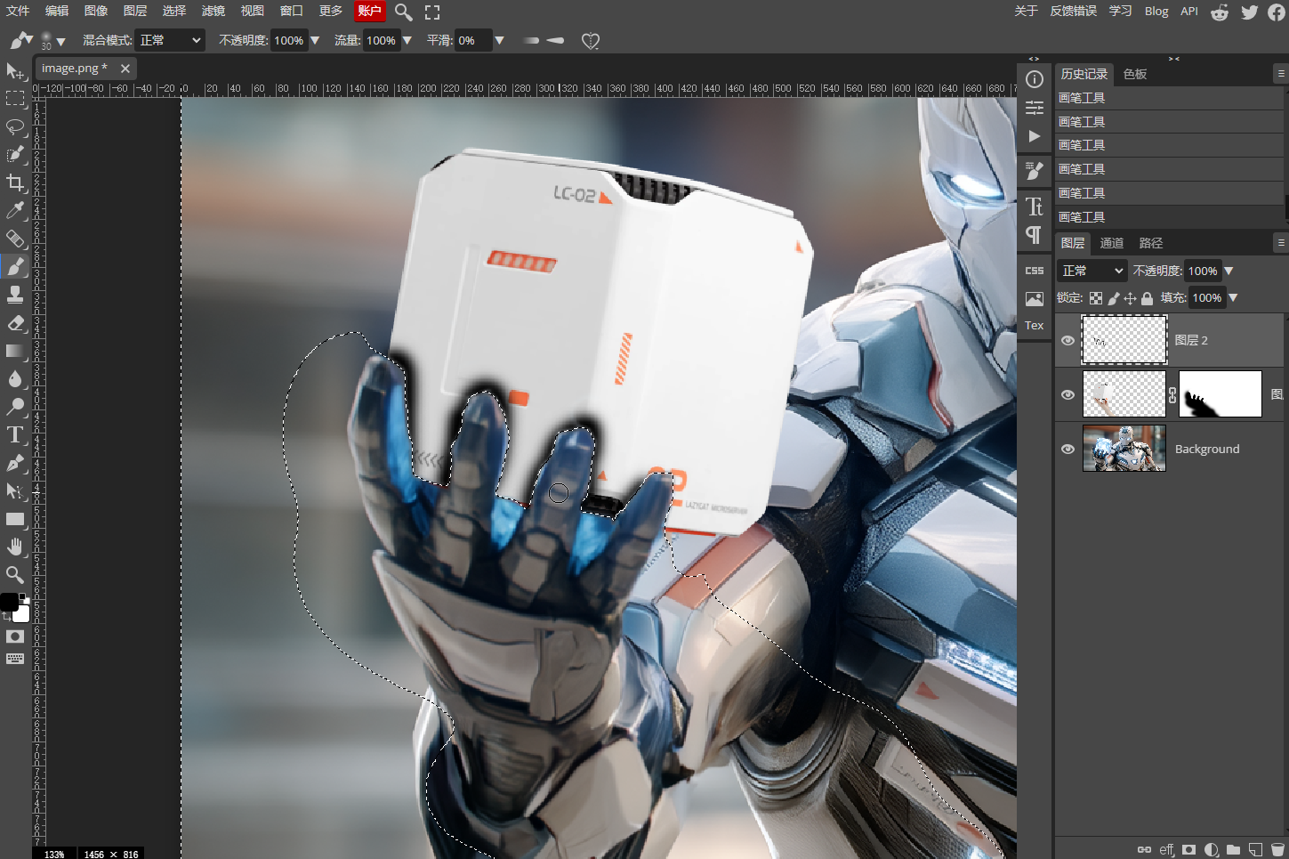The image size is (1289, 859).
Task: Click the red 账户 button
Action: tap(369, 11)
